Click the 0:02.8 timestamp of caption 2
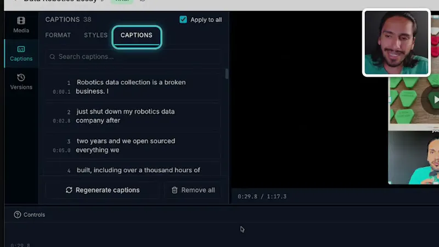The width and height of the screenshot is (439, 247). (61, 121)
